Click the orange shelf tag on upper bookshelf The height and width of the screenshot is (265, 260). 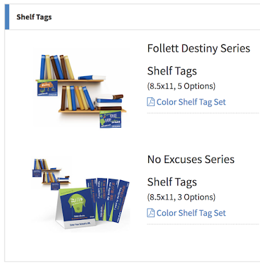pos(47,88)
